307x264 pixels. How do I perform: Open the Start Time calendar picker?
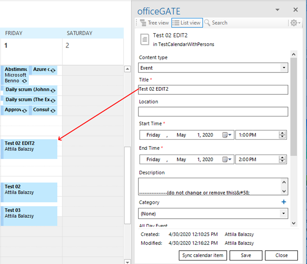[228, 135]
